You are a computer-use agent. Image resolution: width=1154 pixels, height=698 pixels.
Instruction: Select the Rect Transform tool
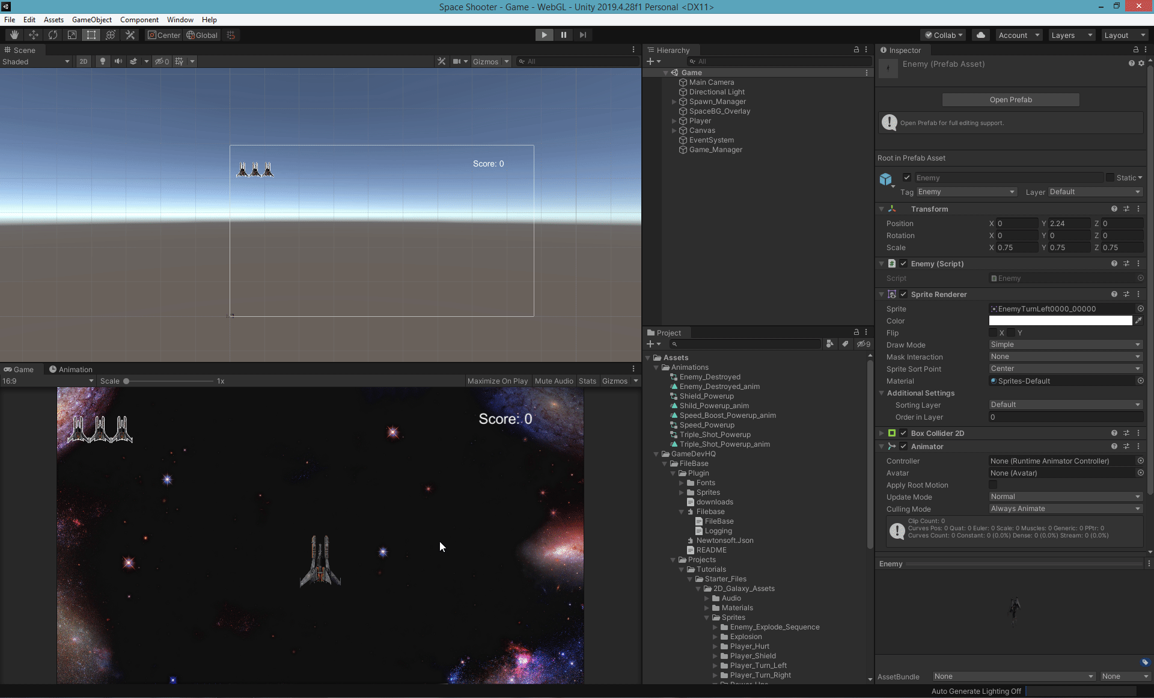point(91,35)
